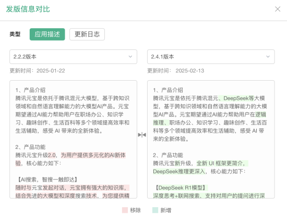Viewport: 287px width, 216px height.
Task: Select the 应用描述 tab
Action: tap(47, 34)
